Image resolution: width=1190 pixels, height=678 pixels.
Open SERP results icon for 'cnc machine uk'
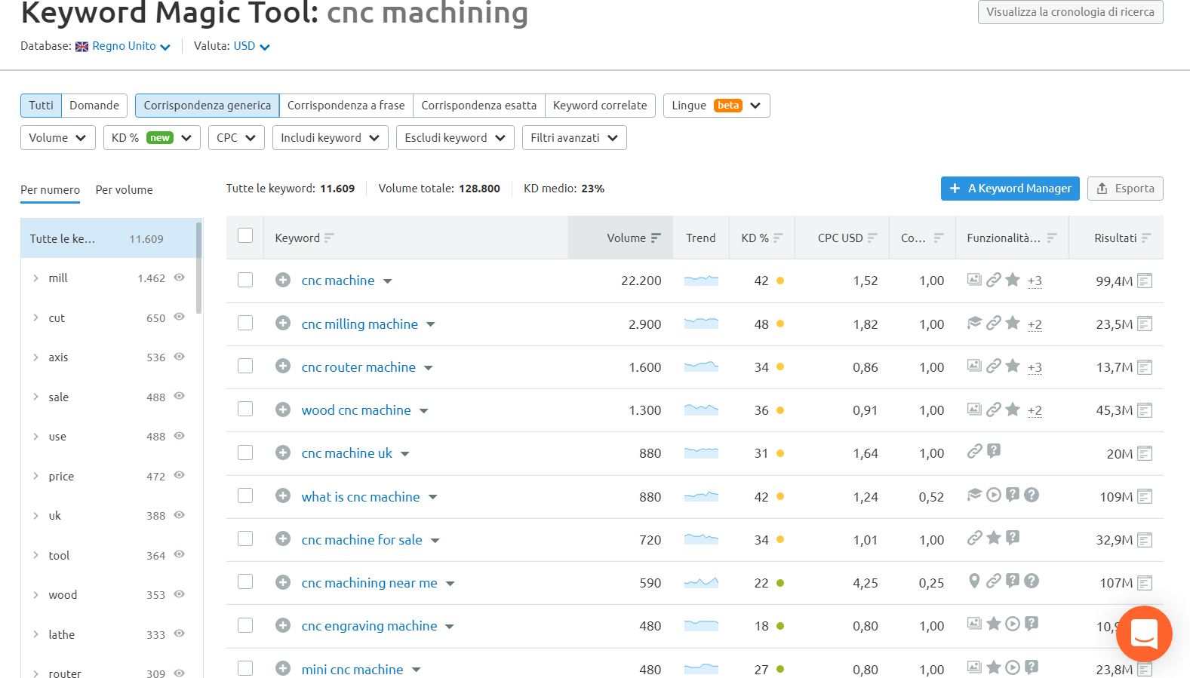click(1145, 453)
